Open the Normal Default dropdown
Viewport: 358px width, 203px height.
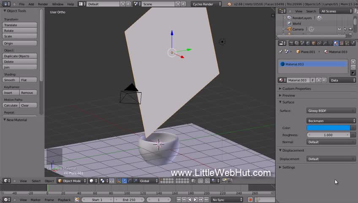[331, 142]
